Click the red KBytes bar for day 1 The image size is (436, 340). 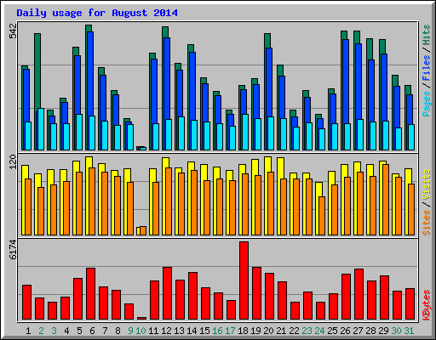tap(26, 303)
